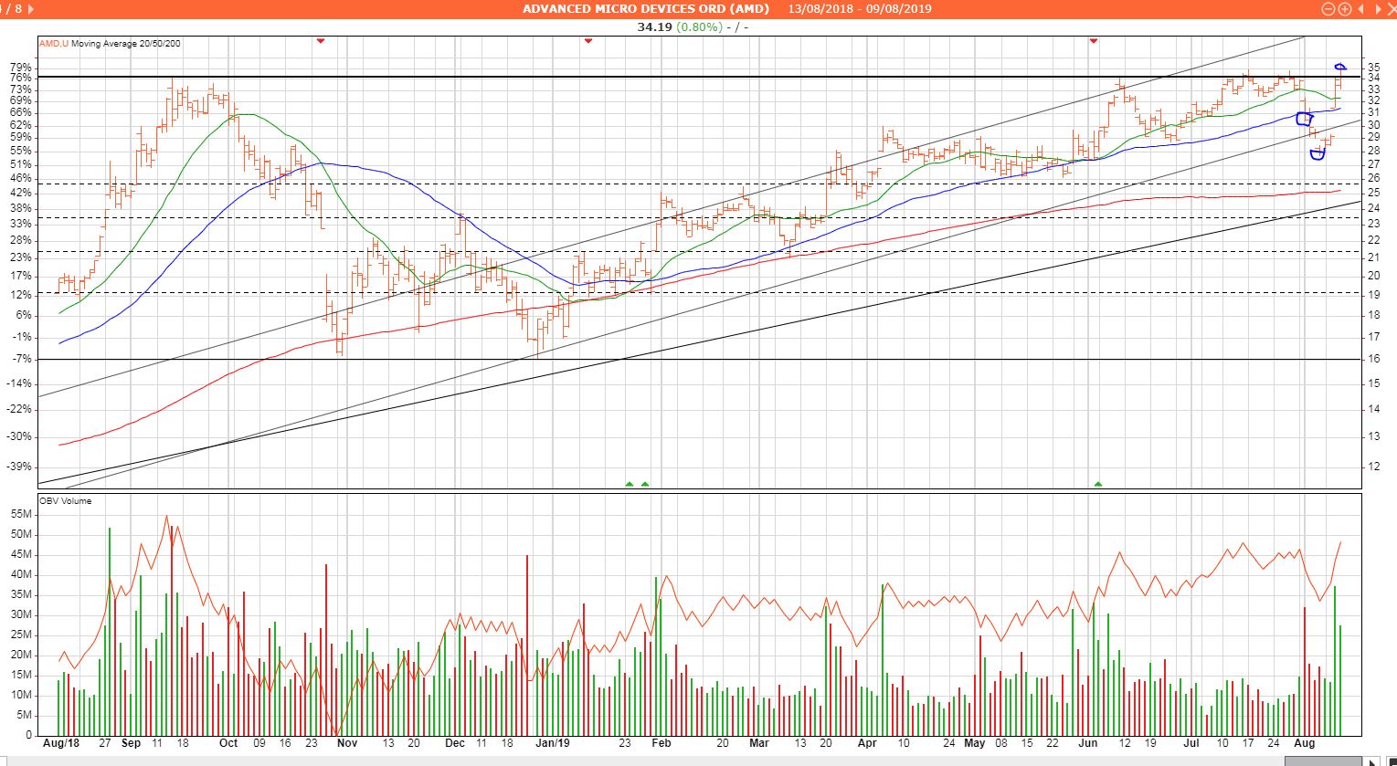Click red event marker in early June
Image resolution: width=1397 pixels, height=766 pixels.
coord(1094,41)
